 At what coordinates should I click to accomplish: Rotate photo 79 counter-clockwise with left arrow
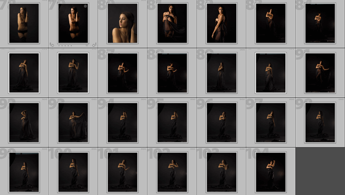click(x=52, y=45)
